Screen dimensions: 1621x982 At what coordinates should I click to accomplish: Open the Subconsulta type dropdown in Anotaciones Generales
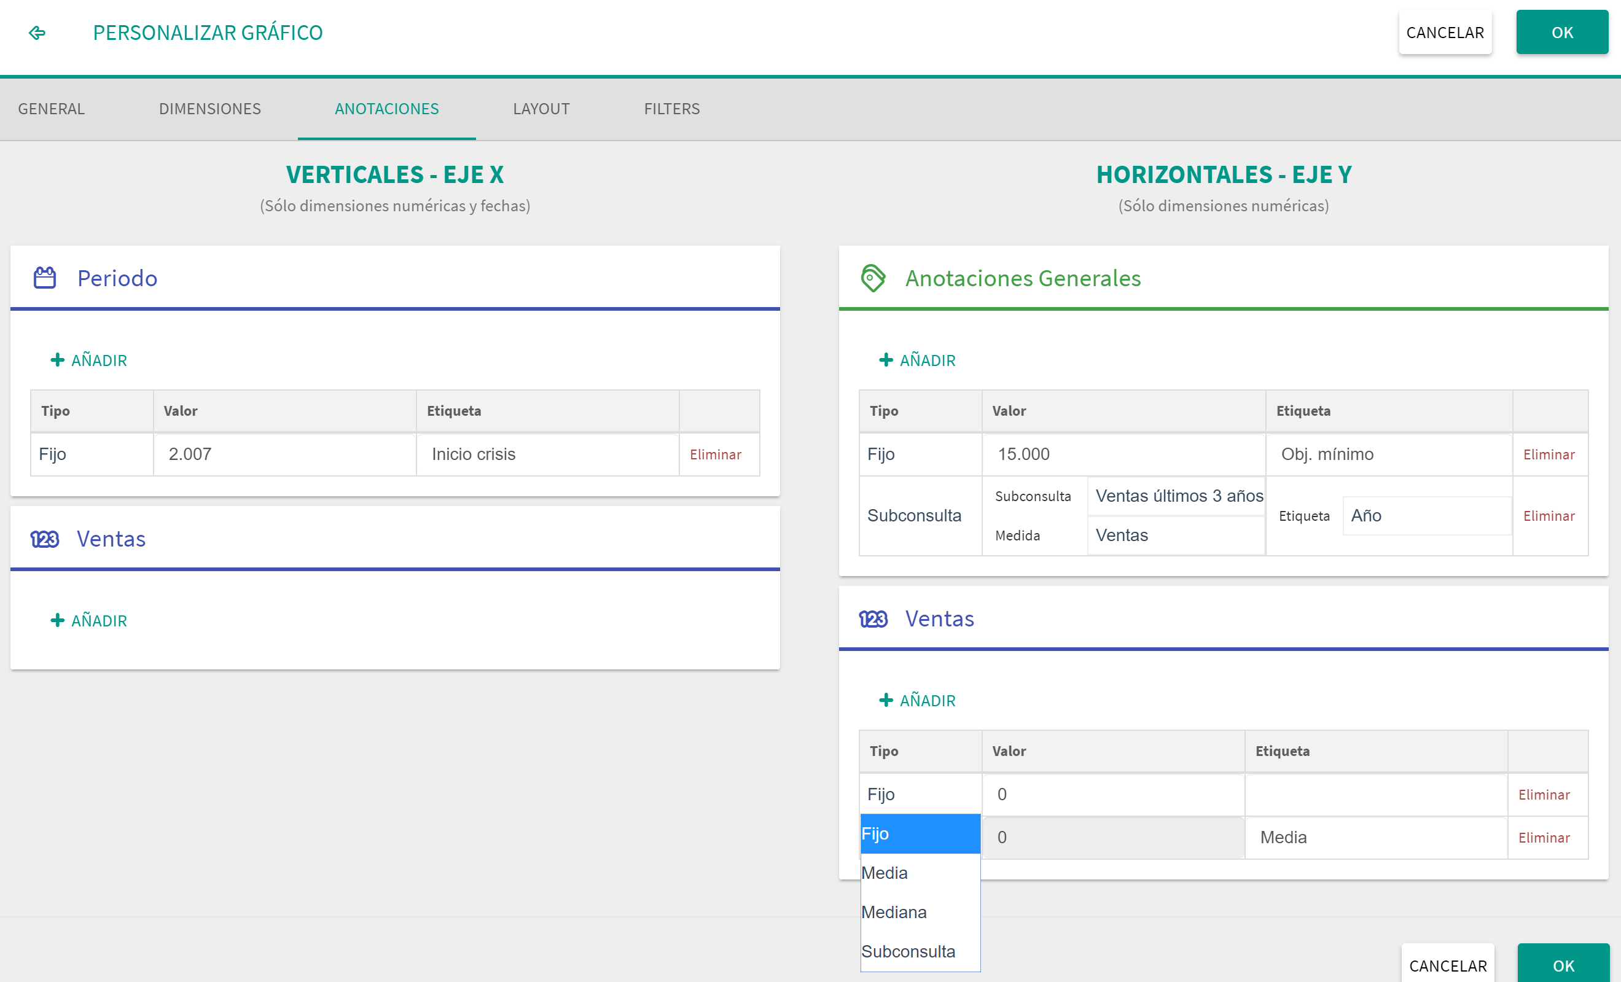click(920, 516)
